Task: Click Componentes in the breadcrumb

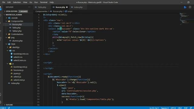Action: coord(41,11)
